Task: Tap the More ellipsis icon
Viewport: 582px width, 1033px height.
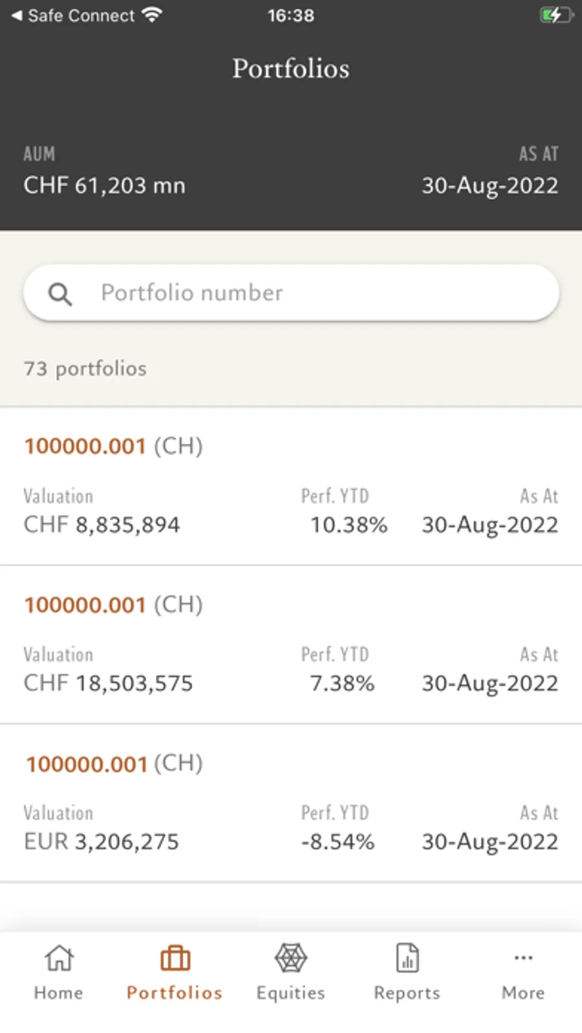Action: point(523,957)
